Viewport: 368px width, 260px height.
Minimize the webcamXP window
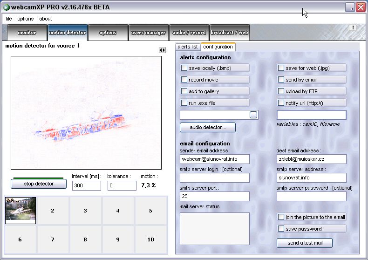tap(350, 7)
